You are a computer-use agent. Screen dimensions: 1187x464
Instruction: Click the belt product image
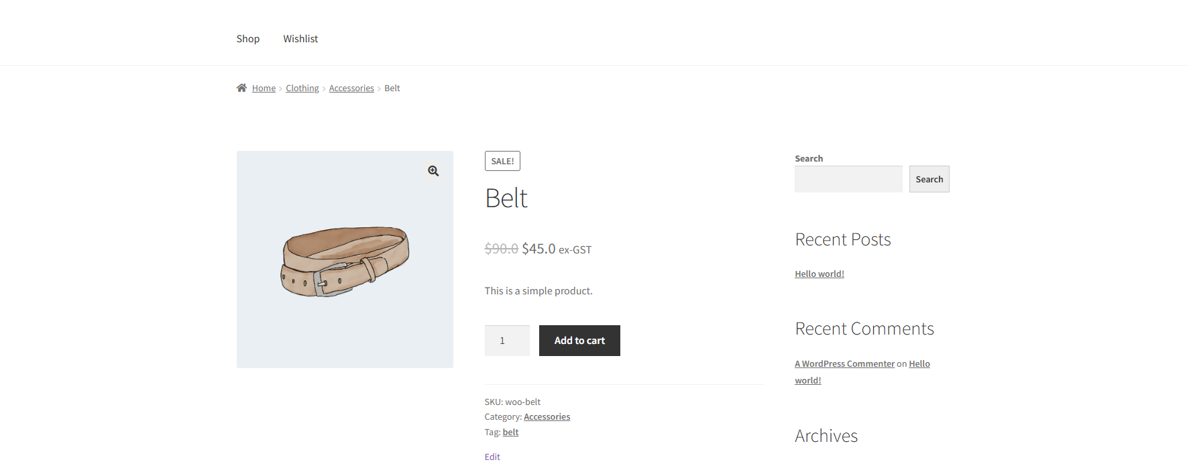tap(345, 262)
